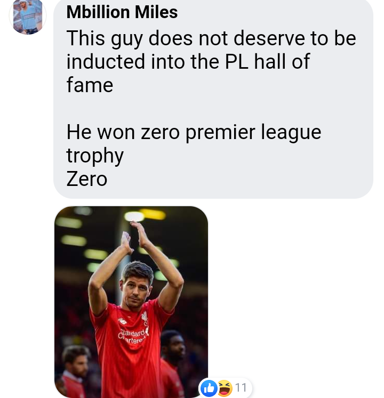
Task: Click the Liverpool crest on the red jersey
Action: coord(145,319)
